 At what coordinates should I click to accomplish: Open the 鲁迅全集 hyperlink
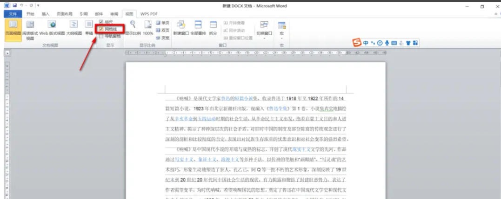(x=277, y=109)
